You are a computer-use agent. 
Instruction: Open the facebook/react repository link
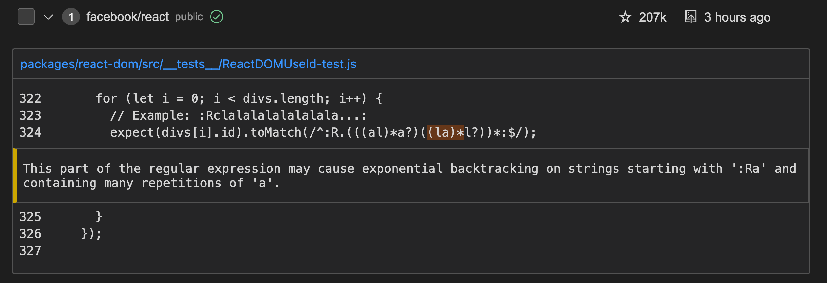[127, 17]
